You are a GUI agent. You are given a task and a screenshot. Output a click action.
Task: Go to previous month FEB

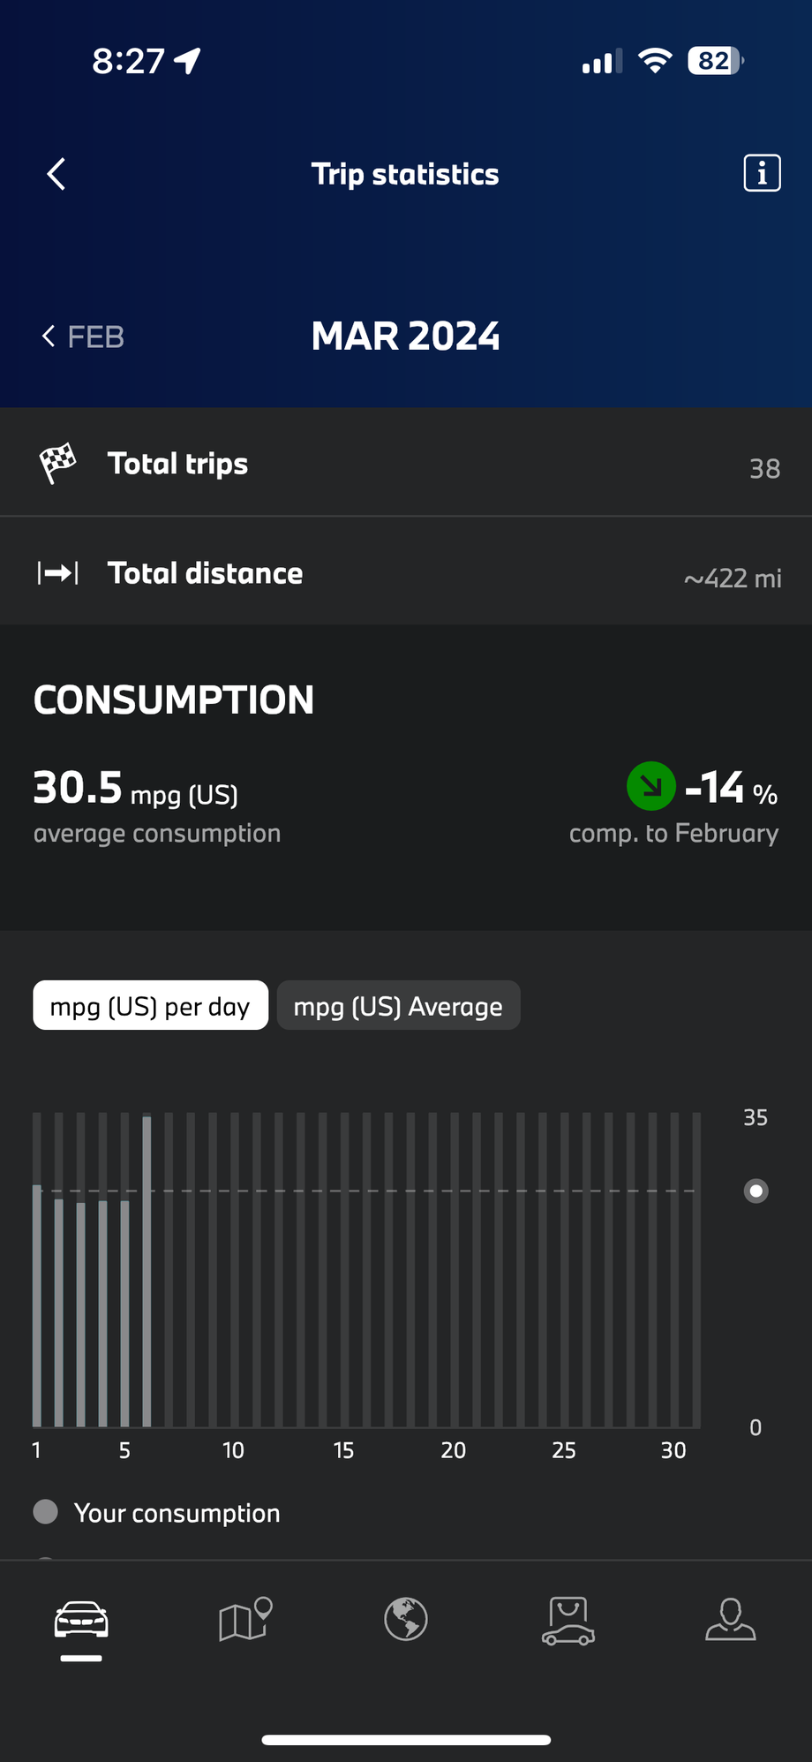83,337
